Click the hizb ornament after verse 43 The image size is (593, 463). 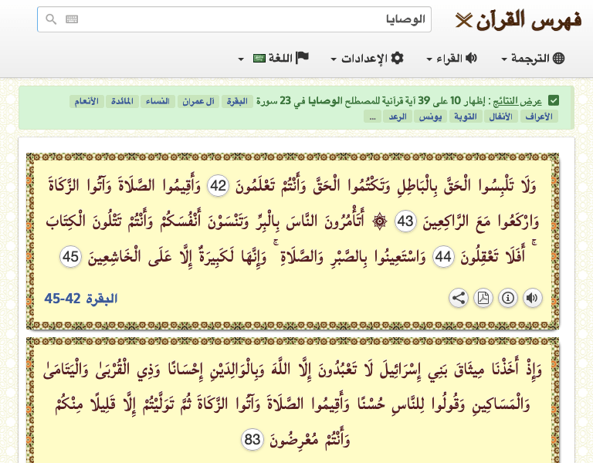point(380,221)
